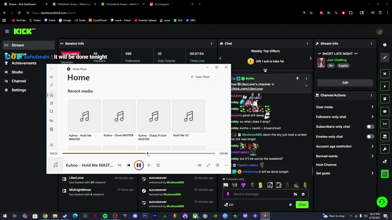Pause the playing track
This screenshot has height=220, width=392.
click(x=139, y=165)
